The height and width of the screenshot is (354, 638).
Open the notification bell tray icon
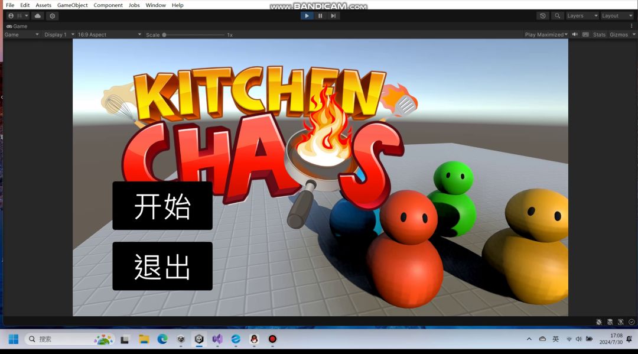tap(630, 339)
